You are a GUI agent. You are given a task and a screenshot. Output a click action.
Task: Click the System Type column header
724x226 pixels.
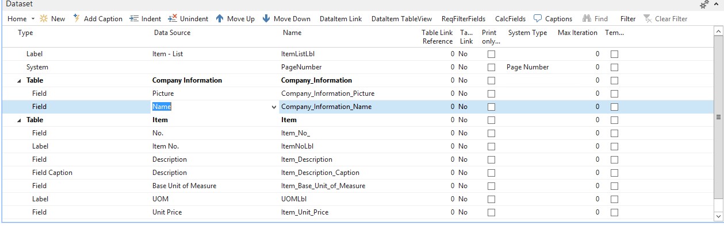coord(527,33)
